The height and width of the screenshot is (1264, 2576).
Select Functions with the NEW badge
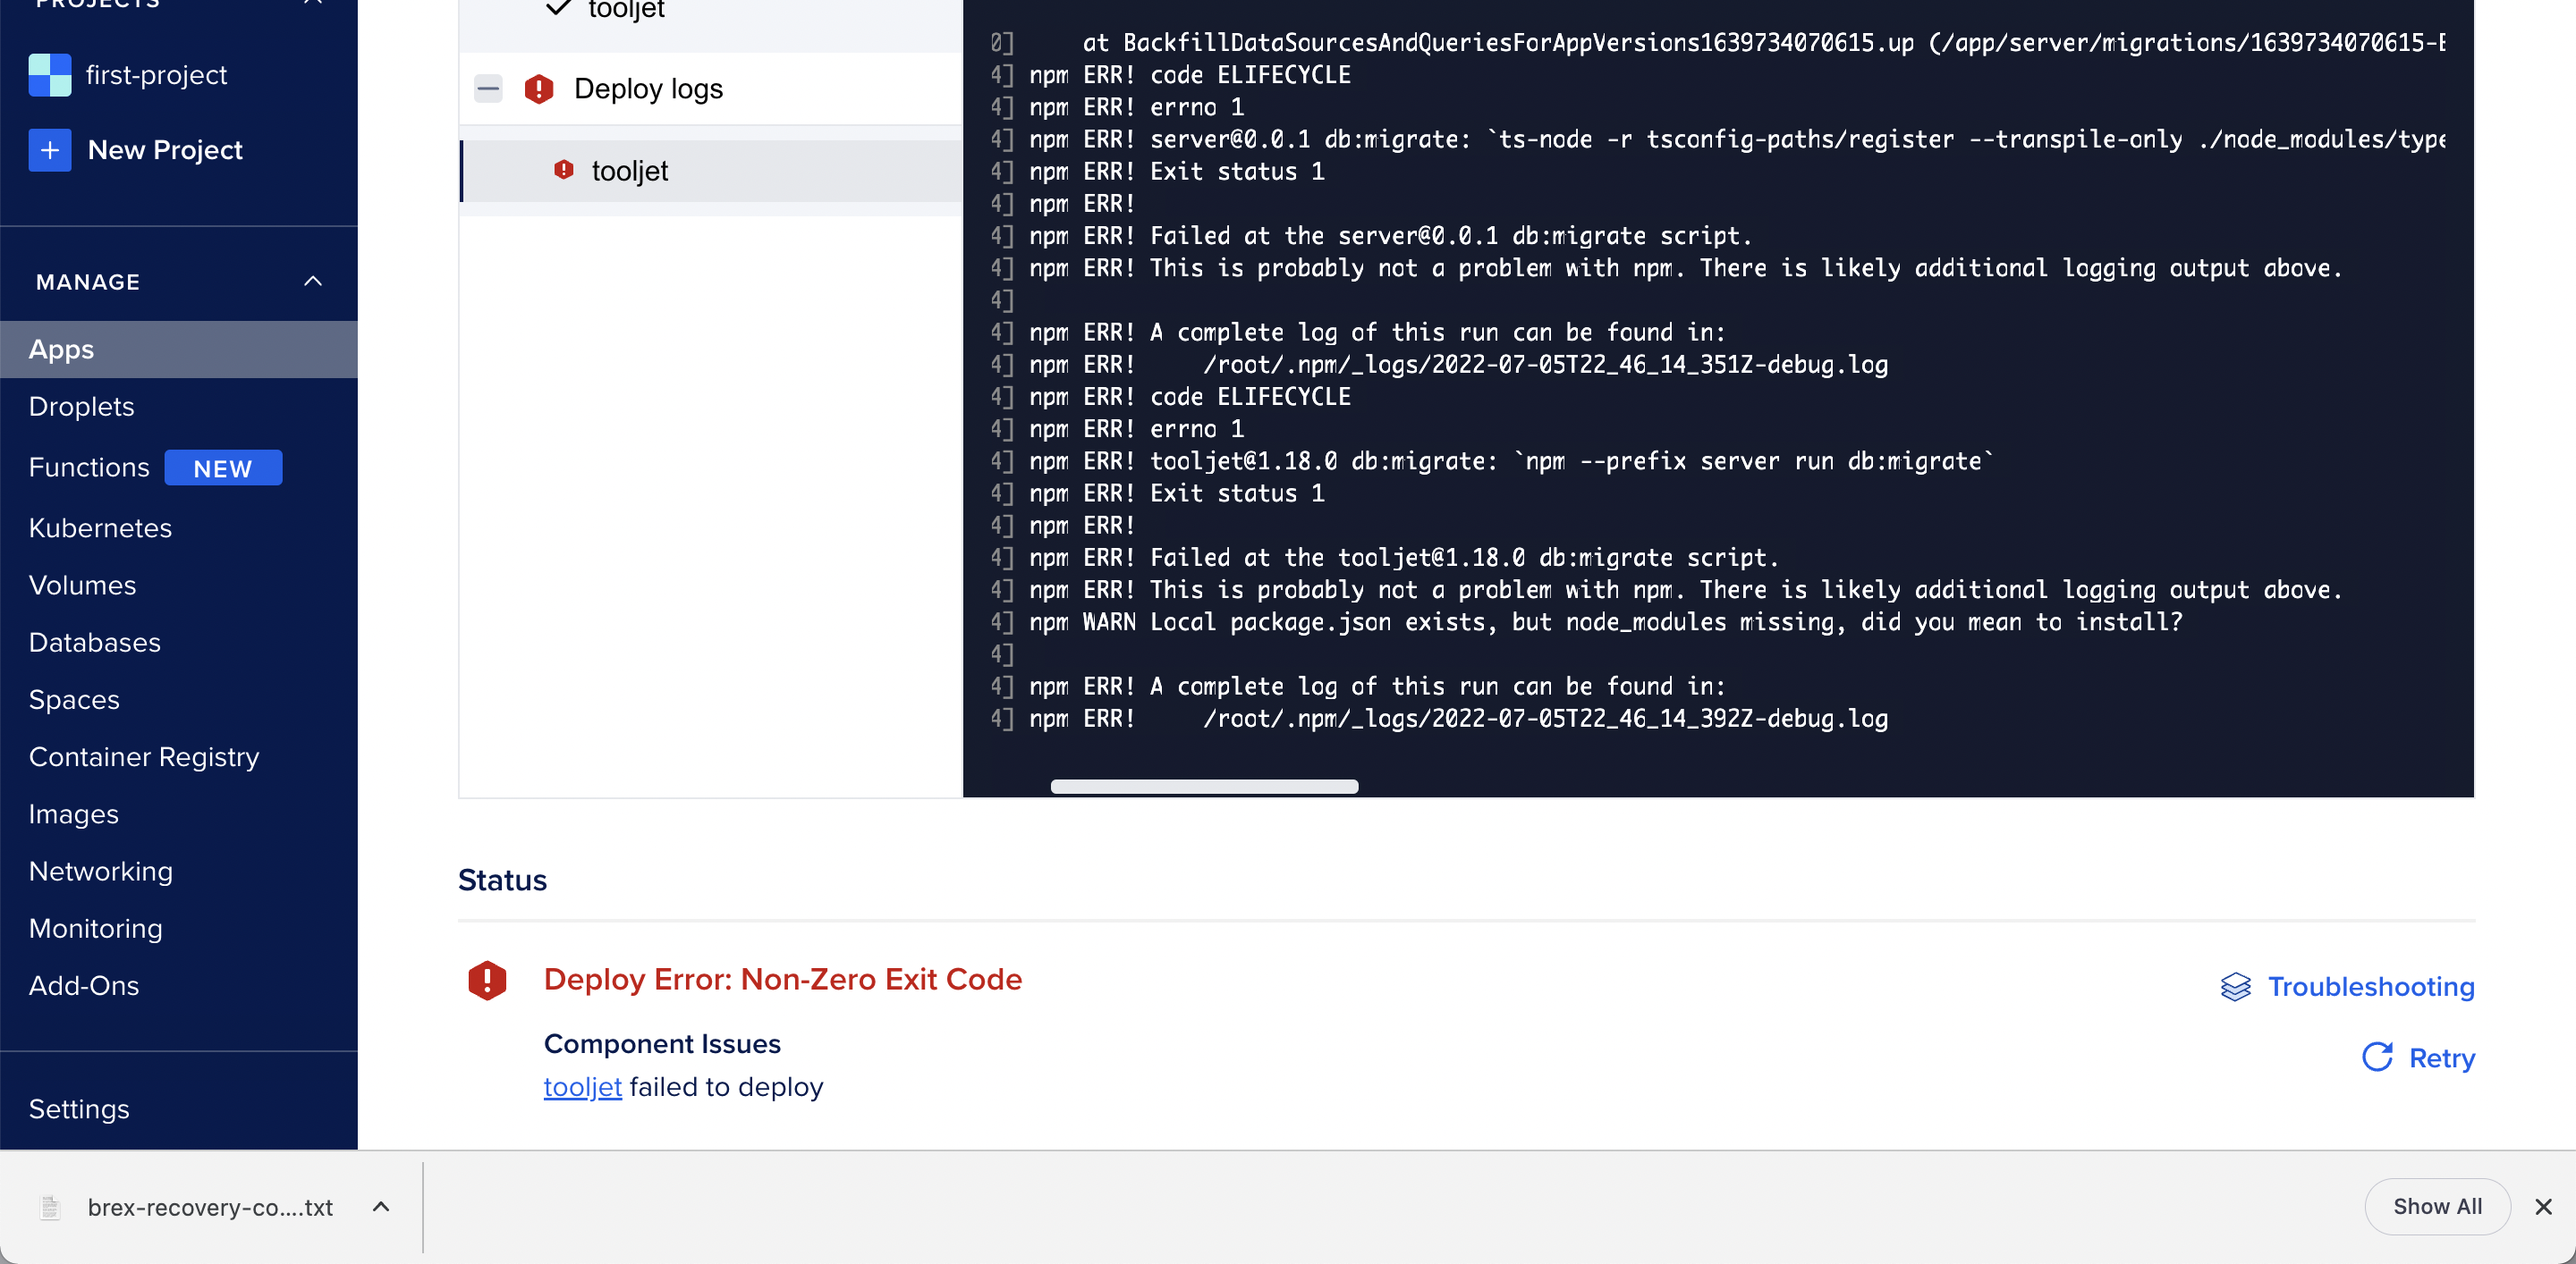pos(89,467)
